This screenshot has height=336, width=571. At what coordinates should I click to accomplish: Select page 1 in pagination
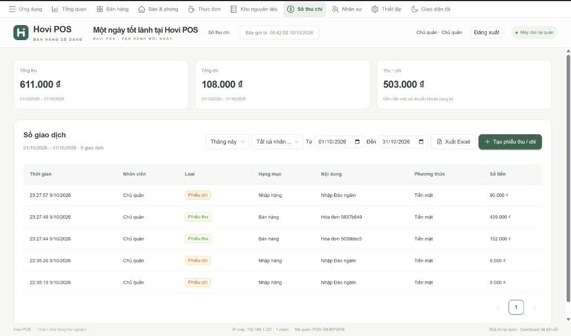pos(516,307)
